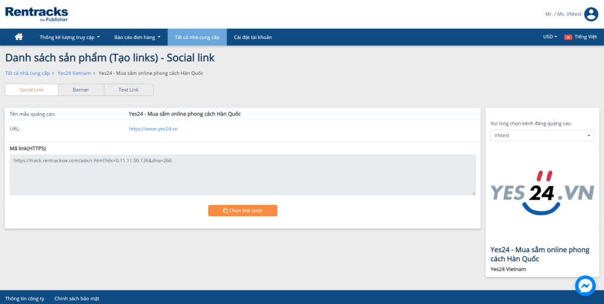
Task: Open Thông tin công ty footer link
Action: coord(25,299)
